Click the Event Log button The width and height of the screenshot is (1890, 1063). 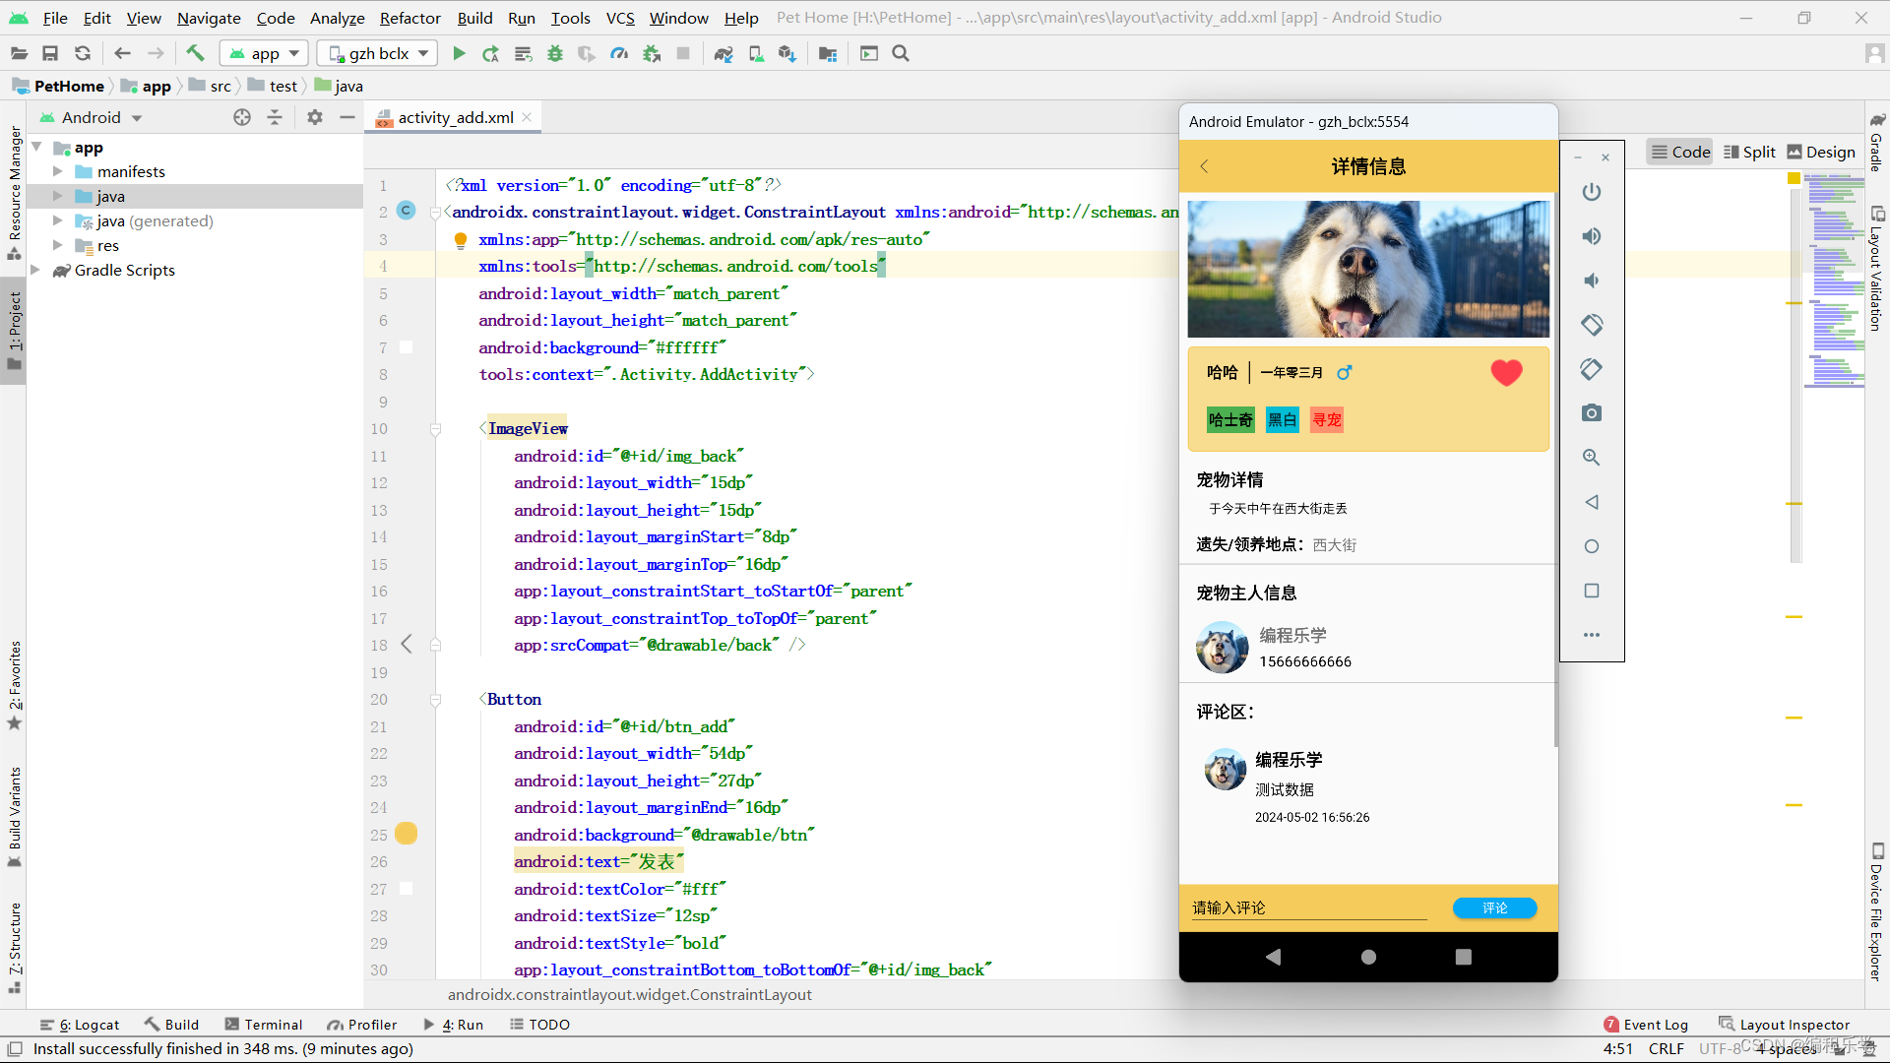pyautogui.click(x=1646, y=1025)
